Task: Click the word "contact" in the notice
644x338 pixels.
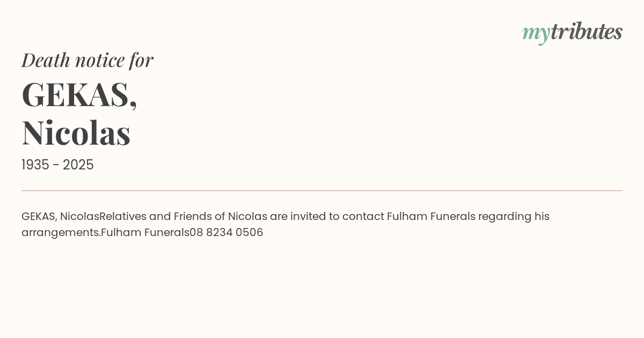Action: click(x=363, y=217)
